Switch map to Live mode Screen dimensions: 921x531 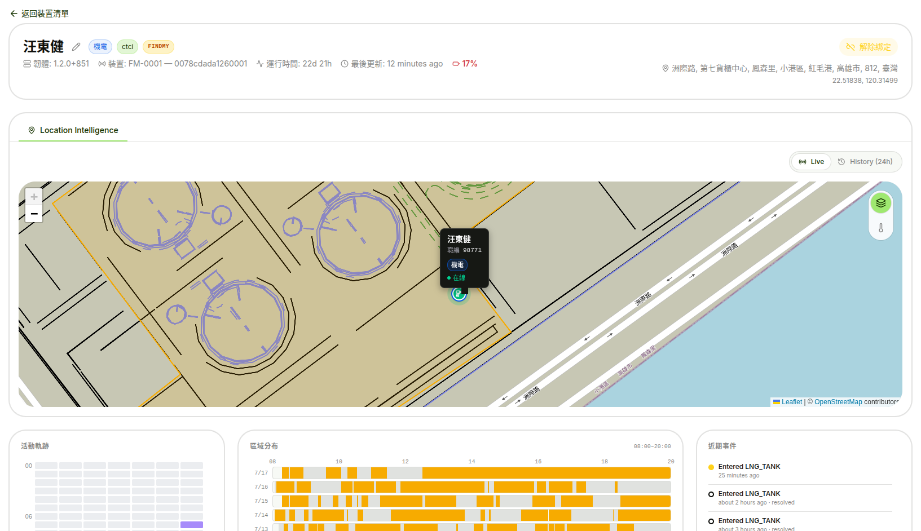[x=812, y=162]
